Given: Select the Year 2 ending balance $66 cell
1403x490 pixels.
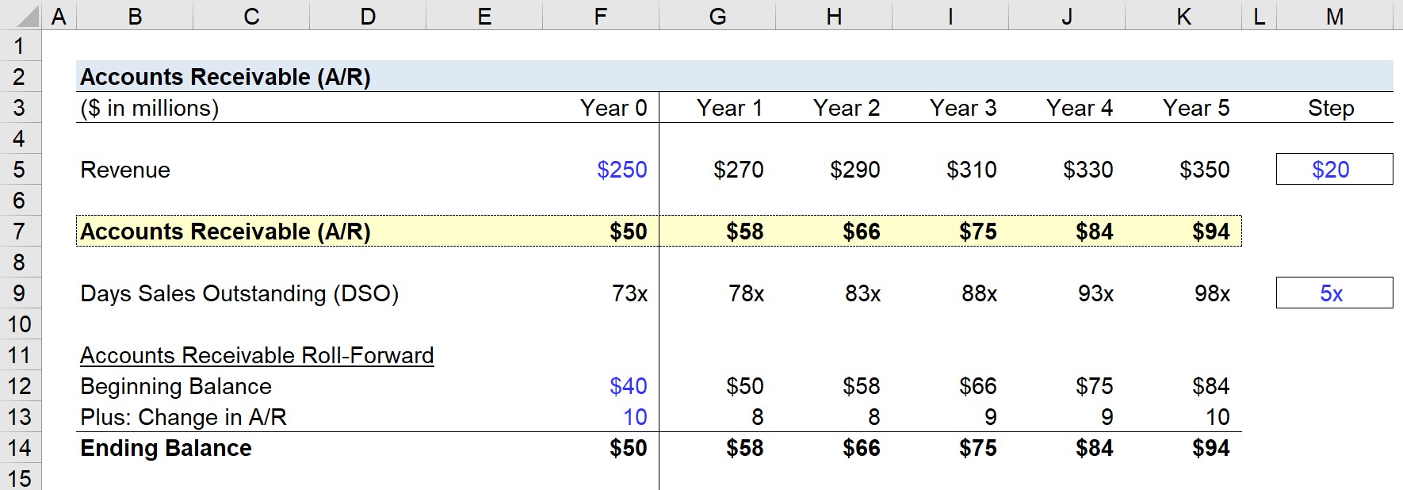Looking at the screenshot, I should (x=834, y=448).
